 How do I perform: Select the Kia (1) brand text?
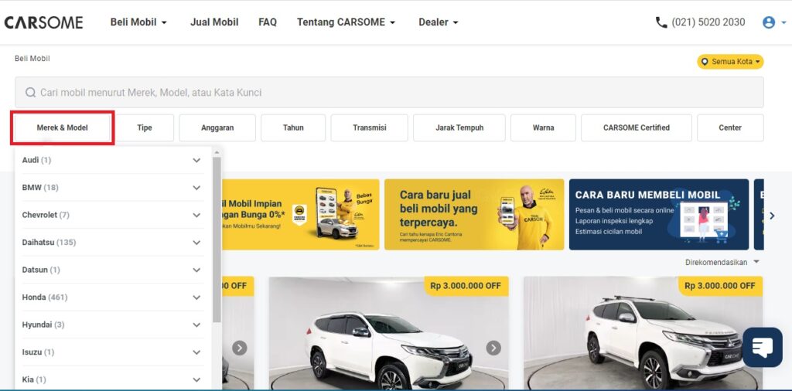[x=34, y=379]
